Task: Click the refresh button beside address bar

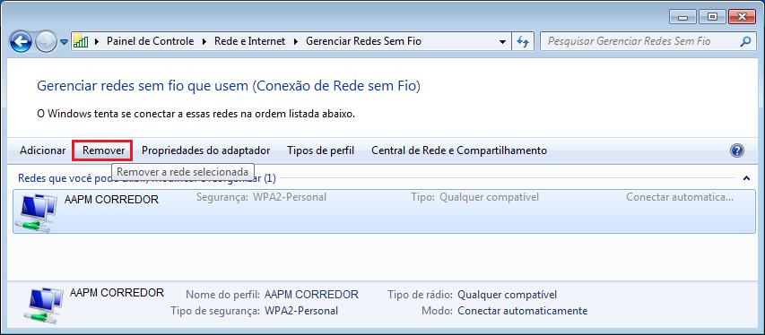Action: tap(523, 42)
